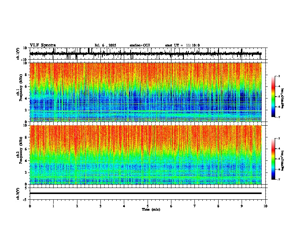The height and width of the screenshot is (231, 299).
Task: Click time axis tick label "6"
Action: [x=171, y=206]
